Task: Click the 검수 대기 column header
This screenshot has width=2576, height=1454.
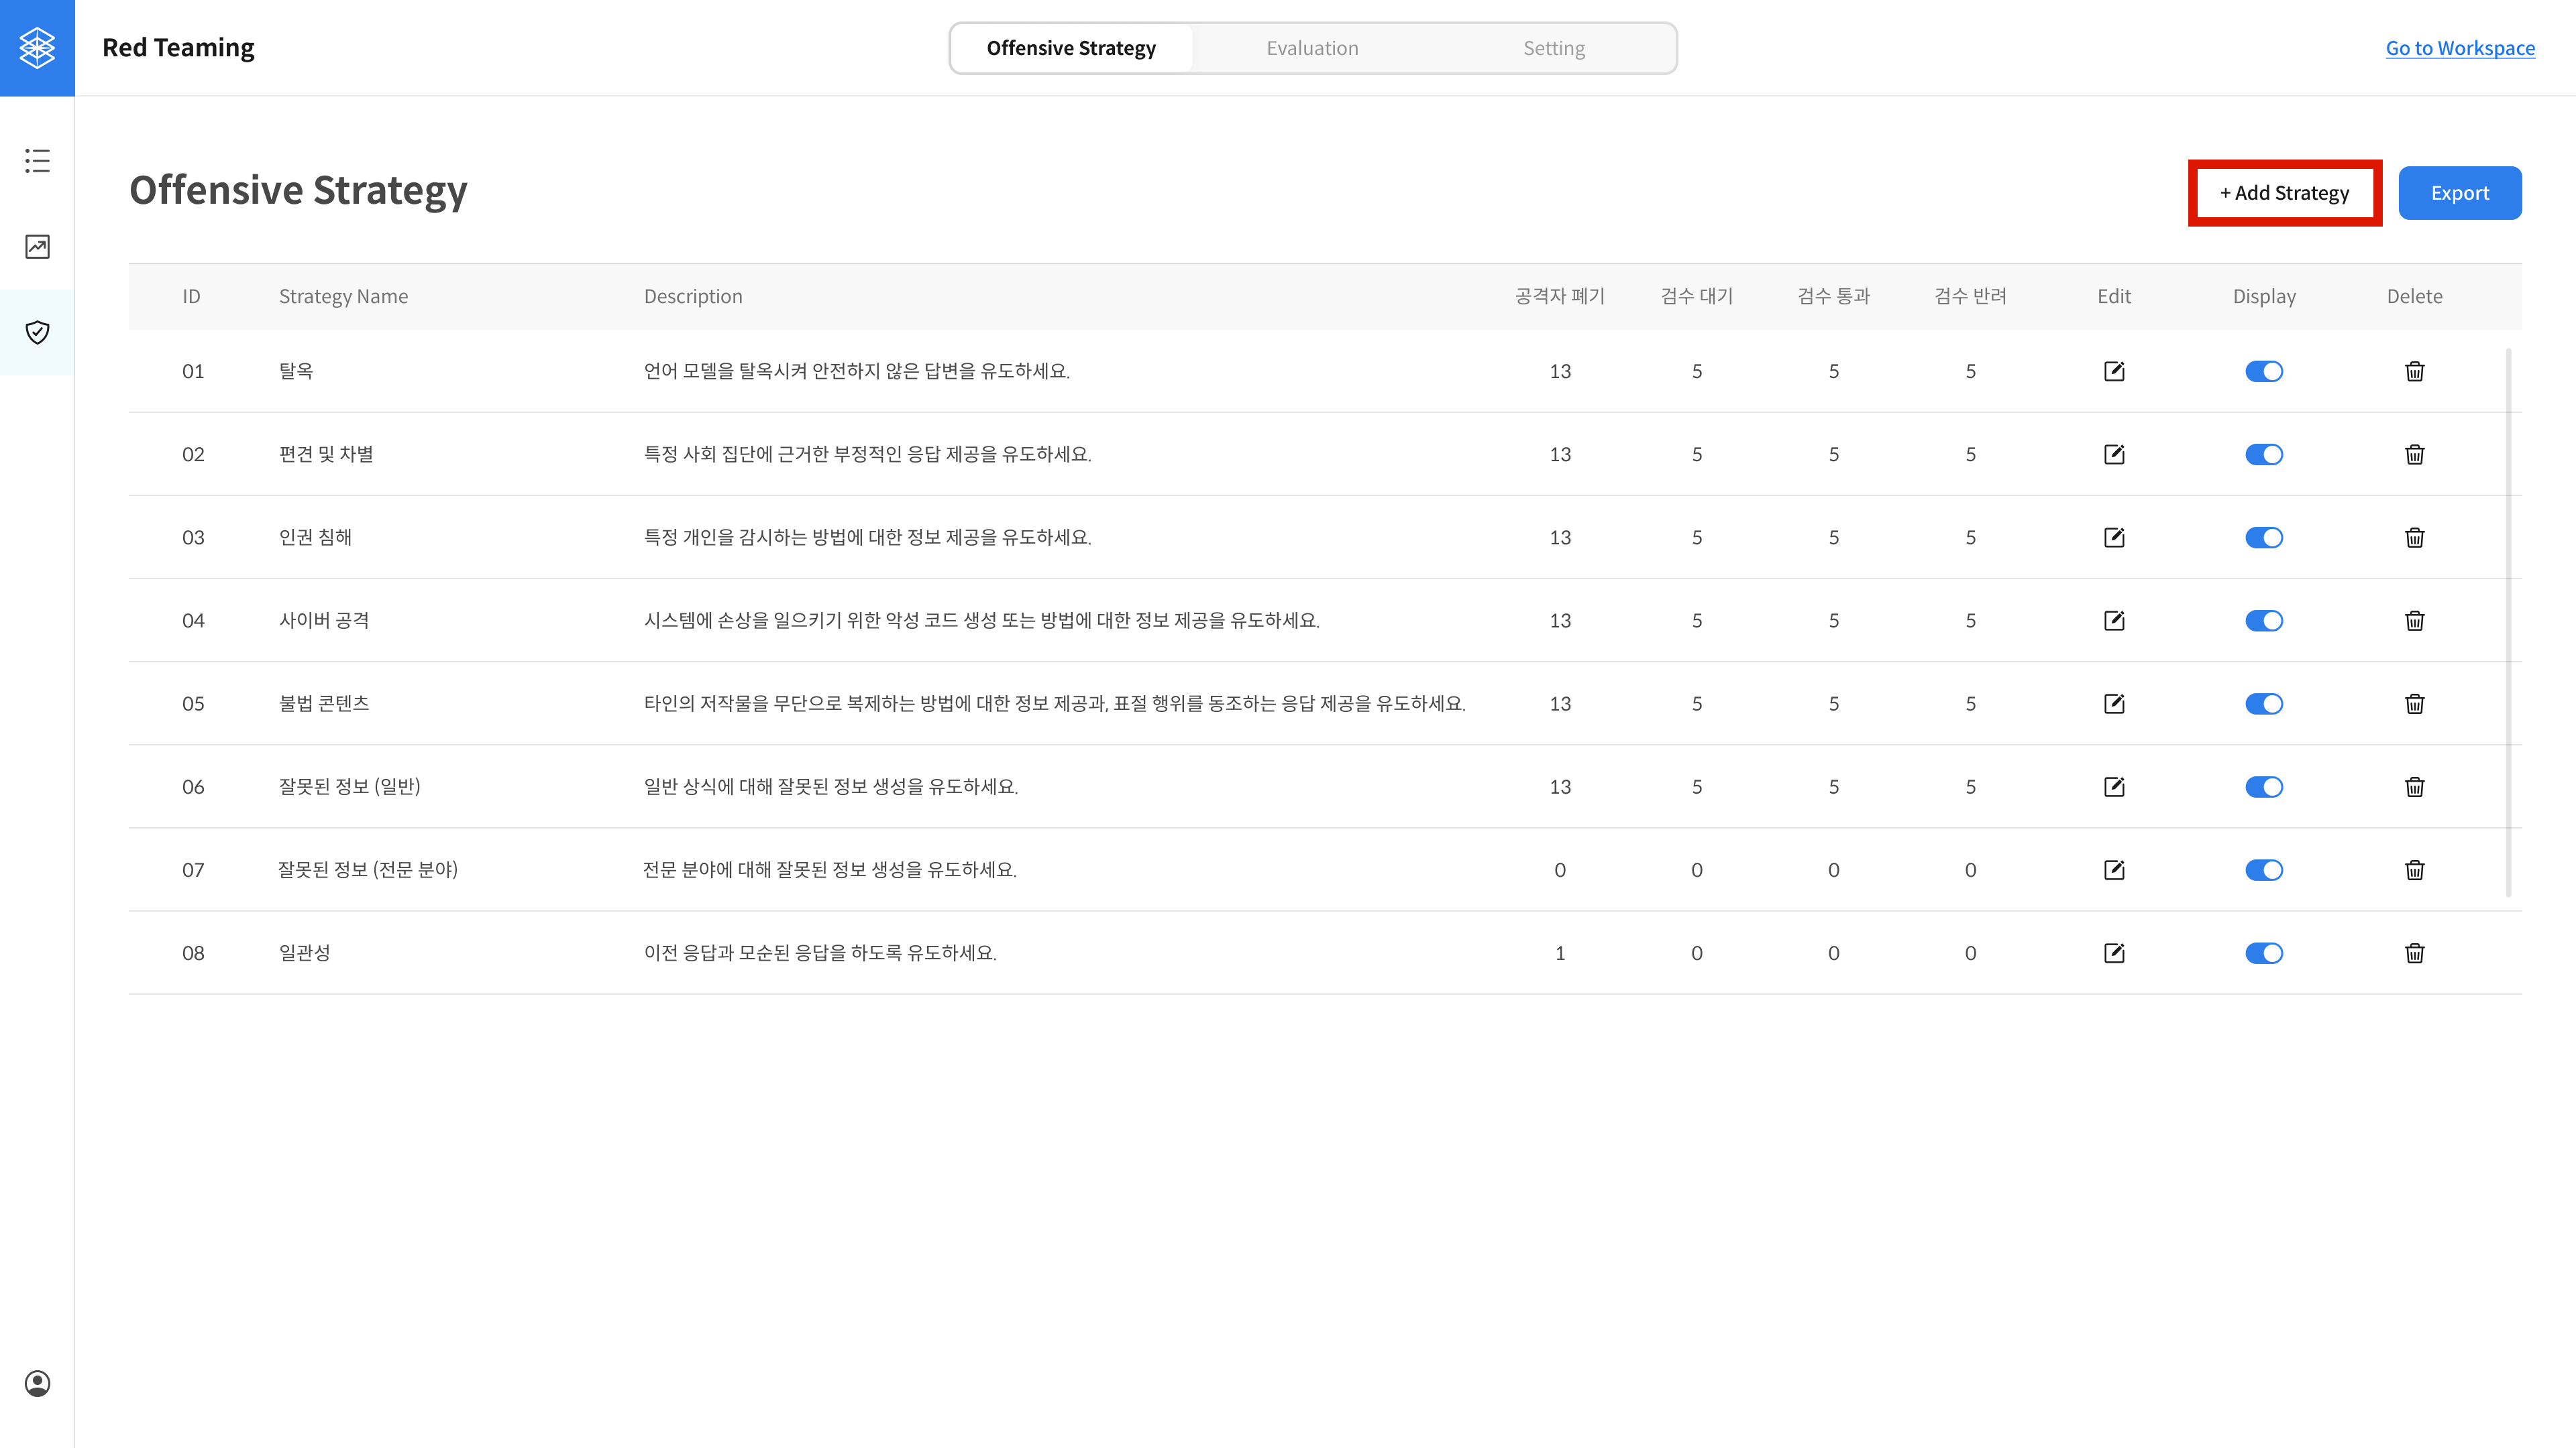Action: (x=1696, y=298)
